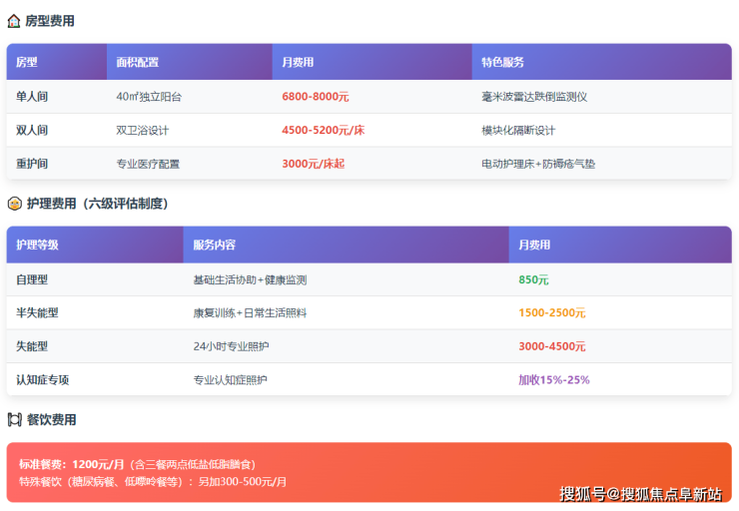Screen dimensions: 739x511
Task: Click the 专业医疗配置 cell
Action: pyautogui.click(x=148, y=164)
